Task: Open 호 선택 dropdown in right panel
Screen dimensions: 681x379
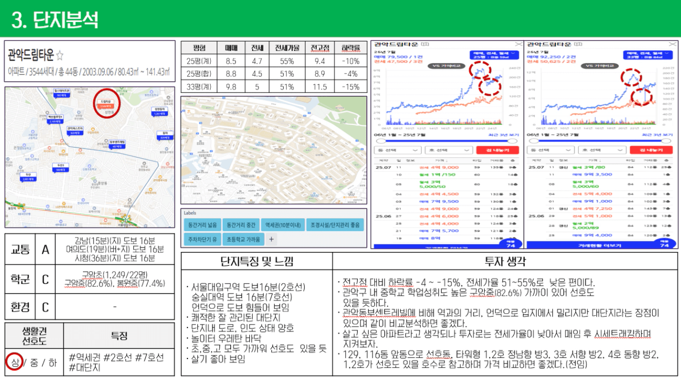Action: [x=601, y=150]
